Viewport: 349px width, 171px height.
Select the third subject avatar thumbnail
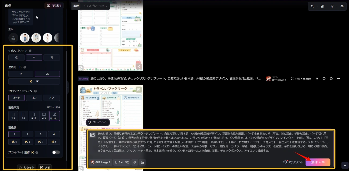tap(48, 38)
